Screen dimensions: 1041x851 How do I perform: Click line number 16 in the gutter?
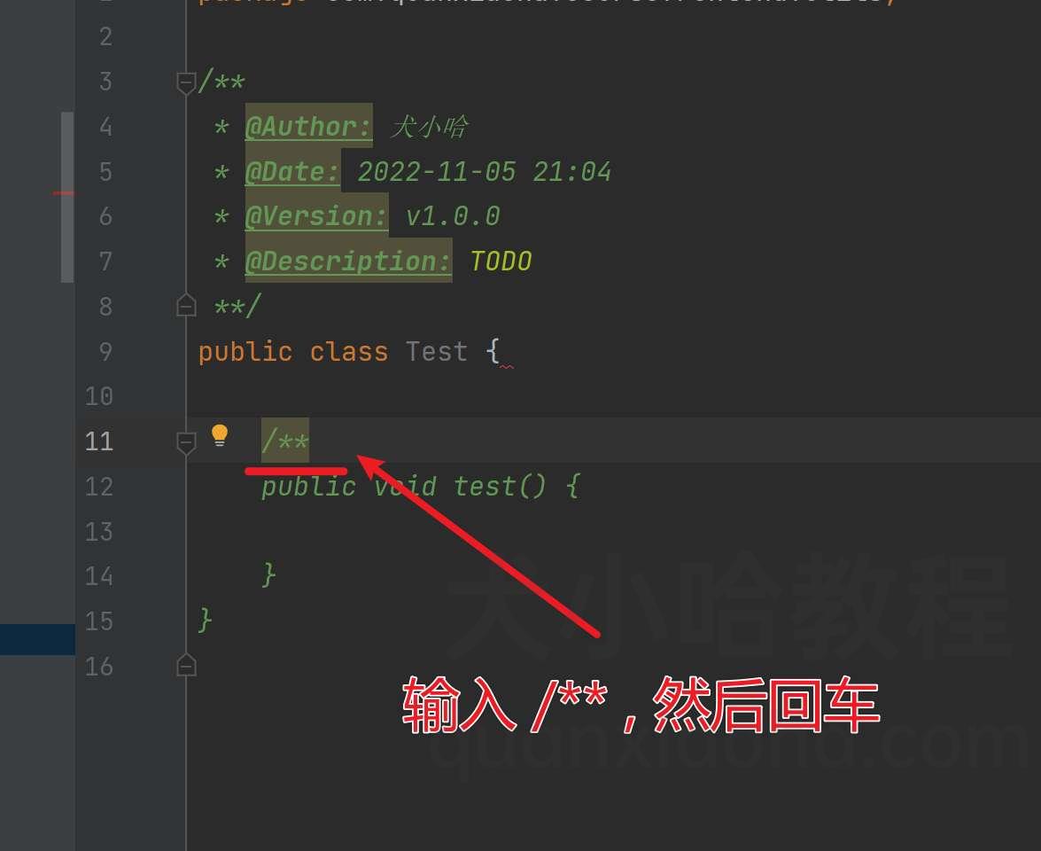[x=99, y=667]
